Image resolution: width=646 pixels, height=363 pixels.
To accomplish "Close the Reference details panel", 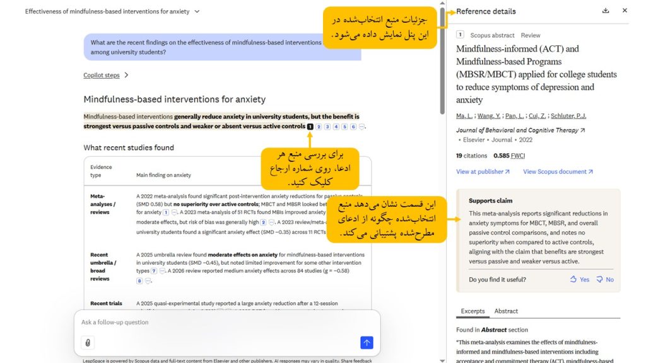I will tap(625, 10).
